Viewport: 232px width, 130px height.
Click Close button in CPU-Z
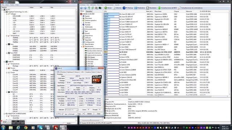(x=99, y=114)
